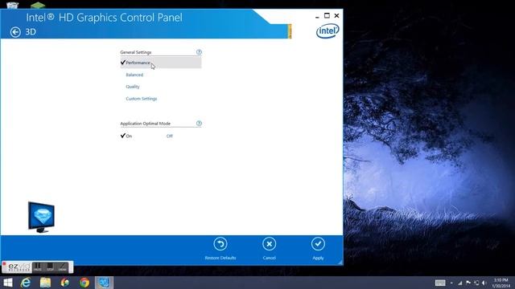The width and height of the screenshot is (515, 289).
Task: Select the Balanced general setting
Action: [x=134, y=75]
